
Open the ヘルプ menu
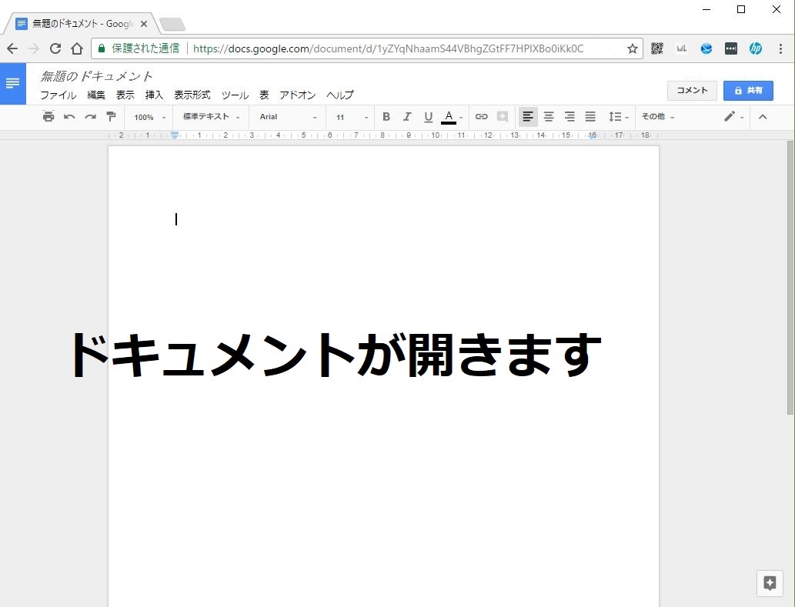[339, 95]
